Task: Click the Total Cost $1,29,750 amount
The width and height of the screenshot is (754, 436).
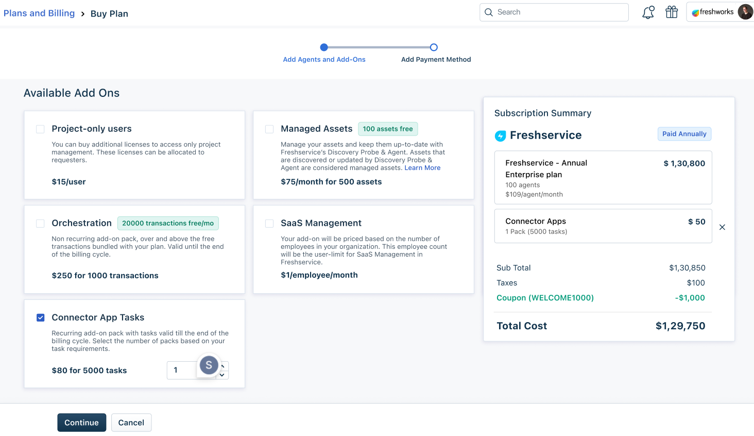Action: 680,326
